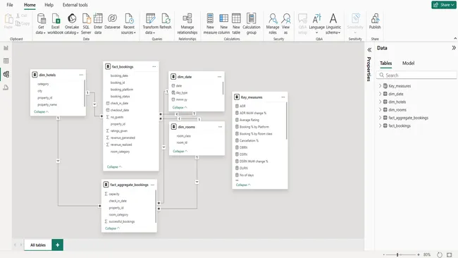Image resolution: width=458 pixels, height=258 pixels.
Task: Add a New column
Action: (x=224, y=24)
